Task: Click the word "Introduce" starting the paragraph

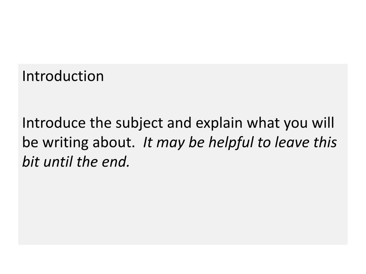Action: coord(54,123)
